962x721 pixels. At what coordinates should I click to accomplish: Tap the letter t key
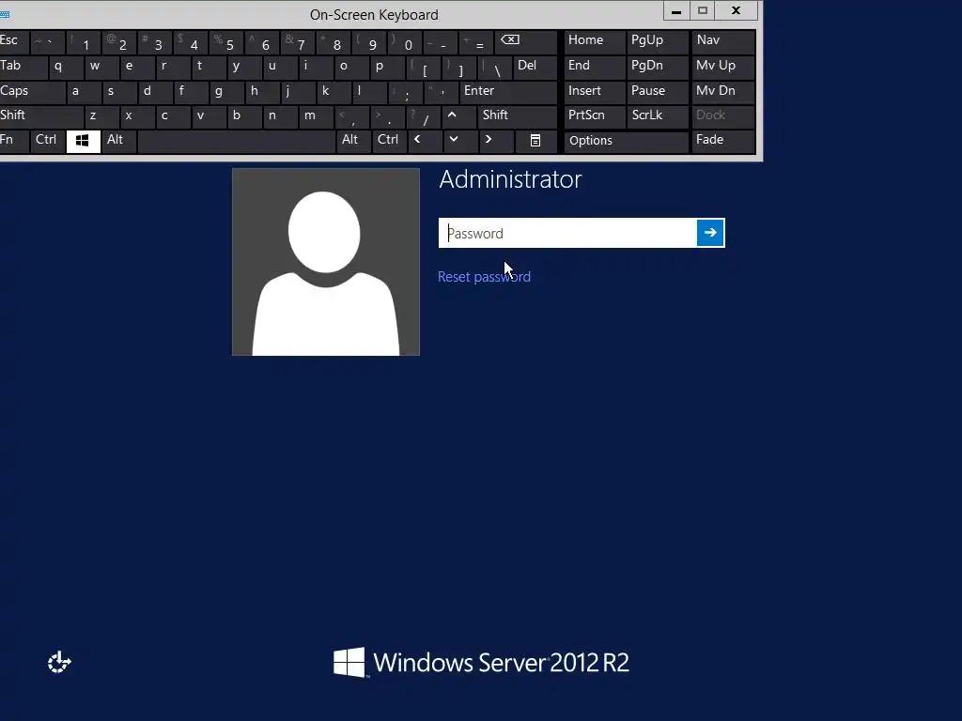[x=208, y=67]
